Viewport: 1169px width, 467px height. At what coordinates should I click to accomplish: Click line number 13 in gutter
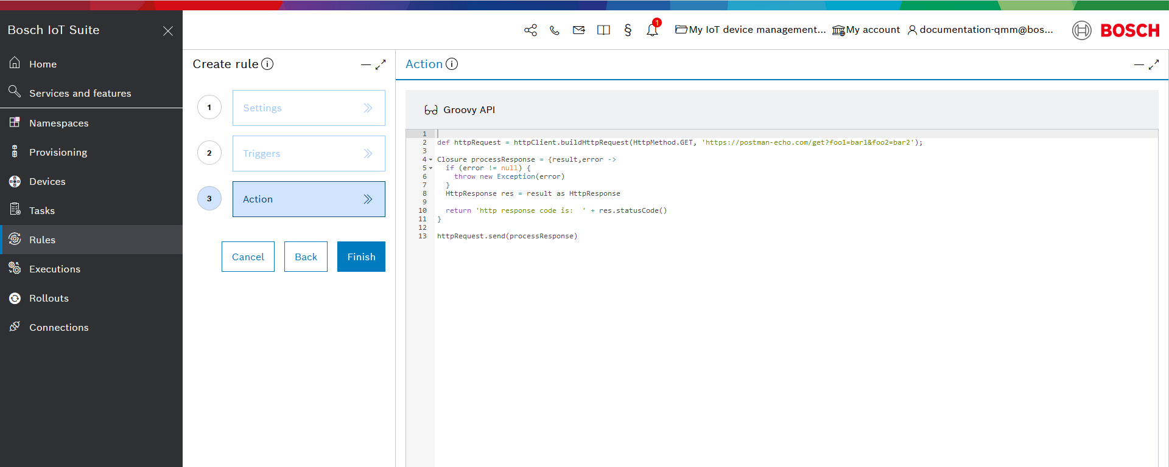click(423, 236)
